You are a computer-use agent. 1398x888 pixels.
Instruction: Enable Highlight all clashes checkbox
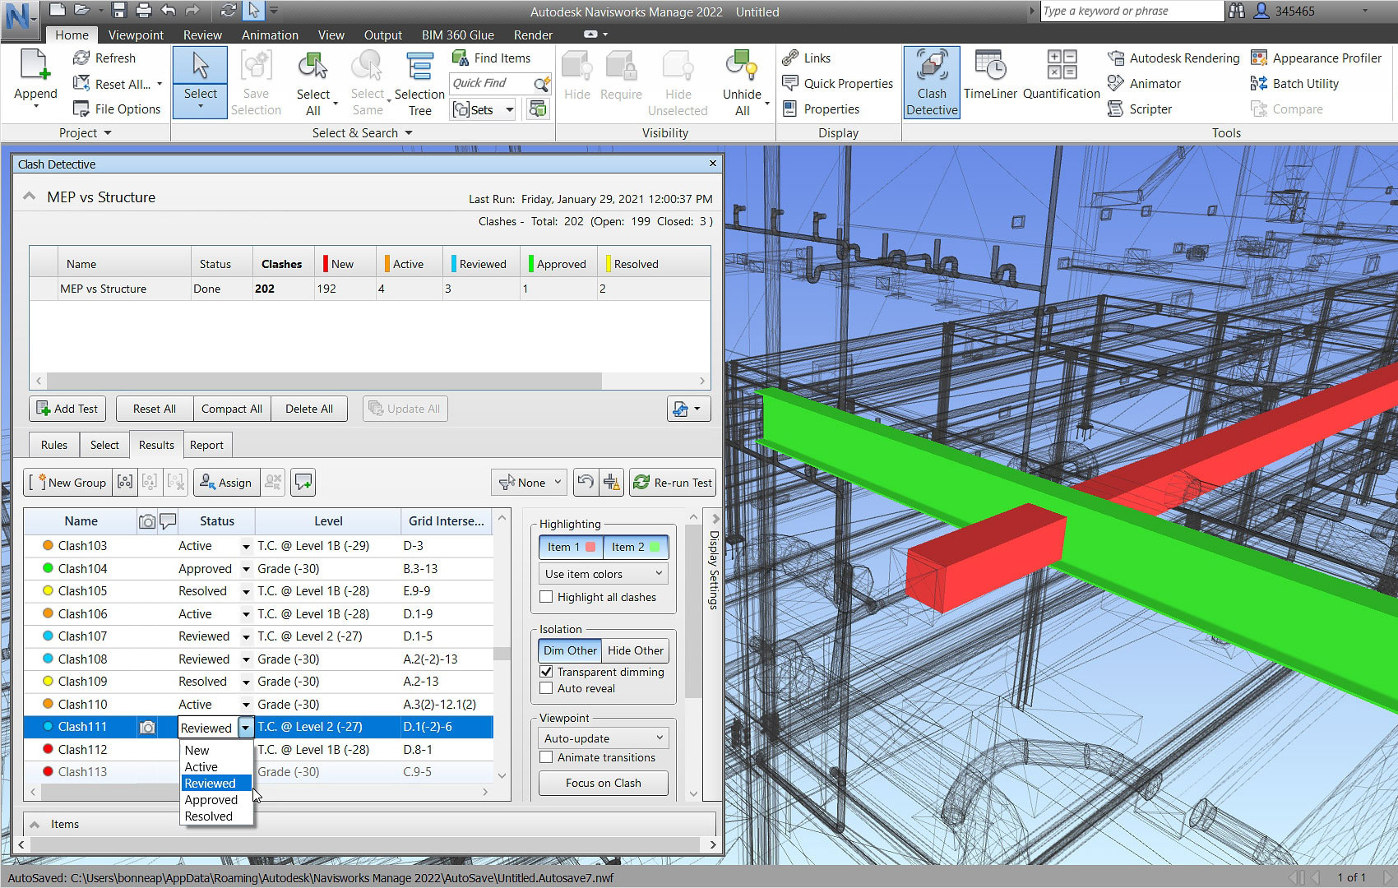click(546, 597)
